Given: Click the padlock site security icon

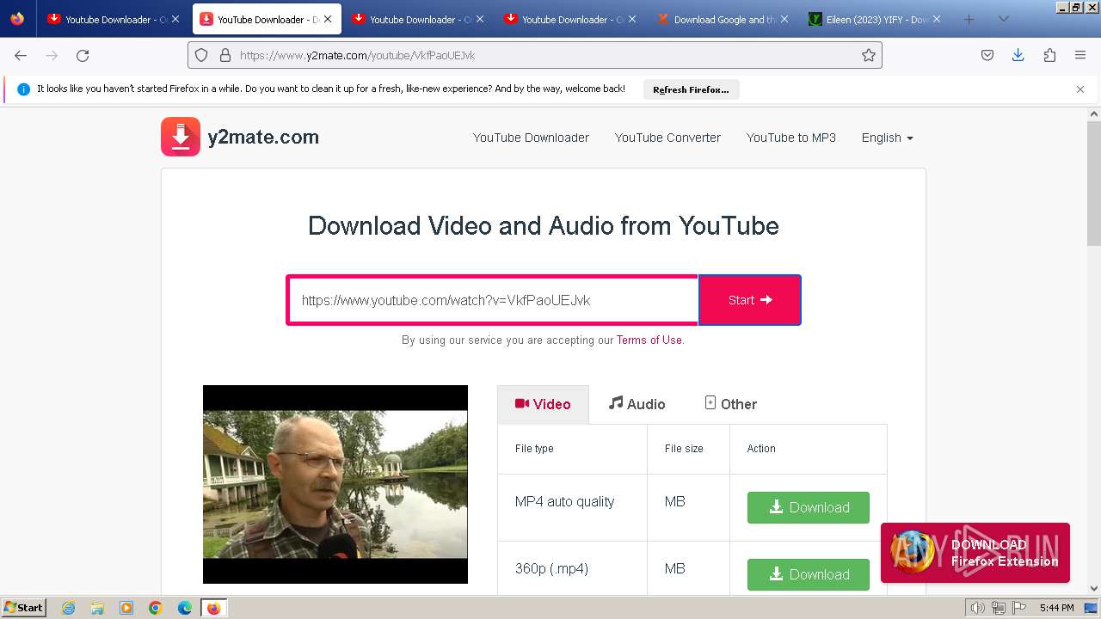Looking at the screenshot, I should click(x=225, y=55).
